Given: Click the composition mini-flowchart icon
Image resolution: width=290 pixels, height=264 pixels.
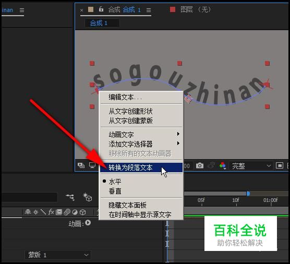Looking at the screenshot, I should click(70, 197).
